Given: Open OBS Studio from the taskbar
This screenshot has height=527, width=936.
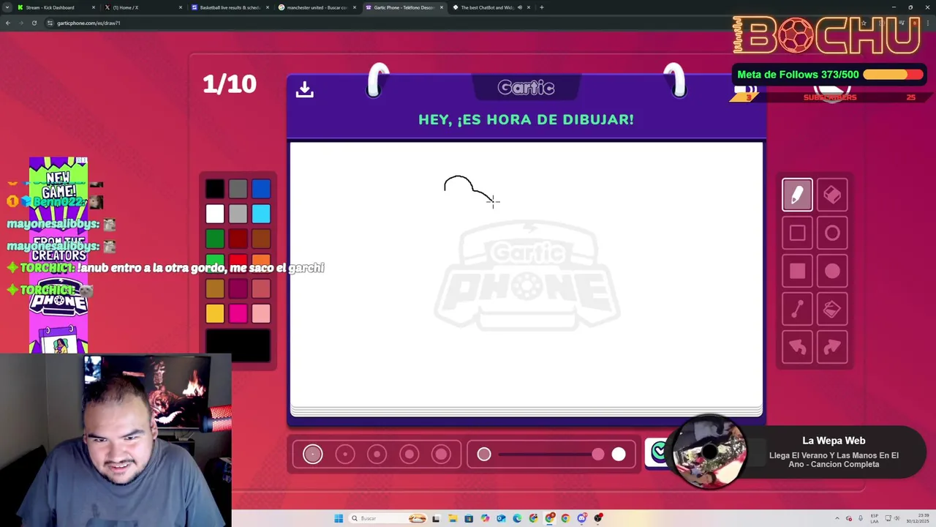Looking at the screenshot, I should [x=598, y=518].
